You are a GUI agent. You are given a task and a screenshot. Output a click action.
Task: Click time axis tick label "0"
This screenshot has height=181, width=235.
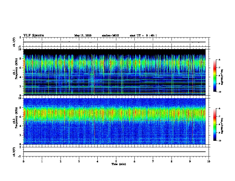click(23, 161)
